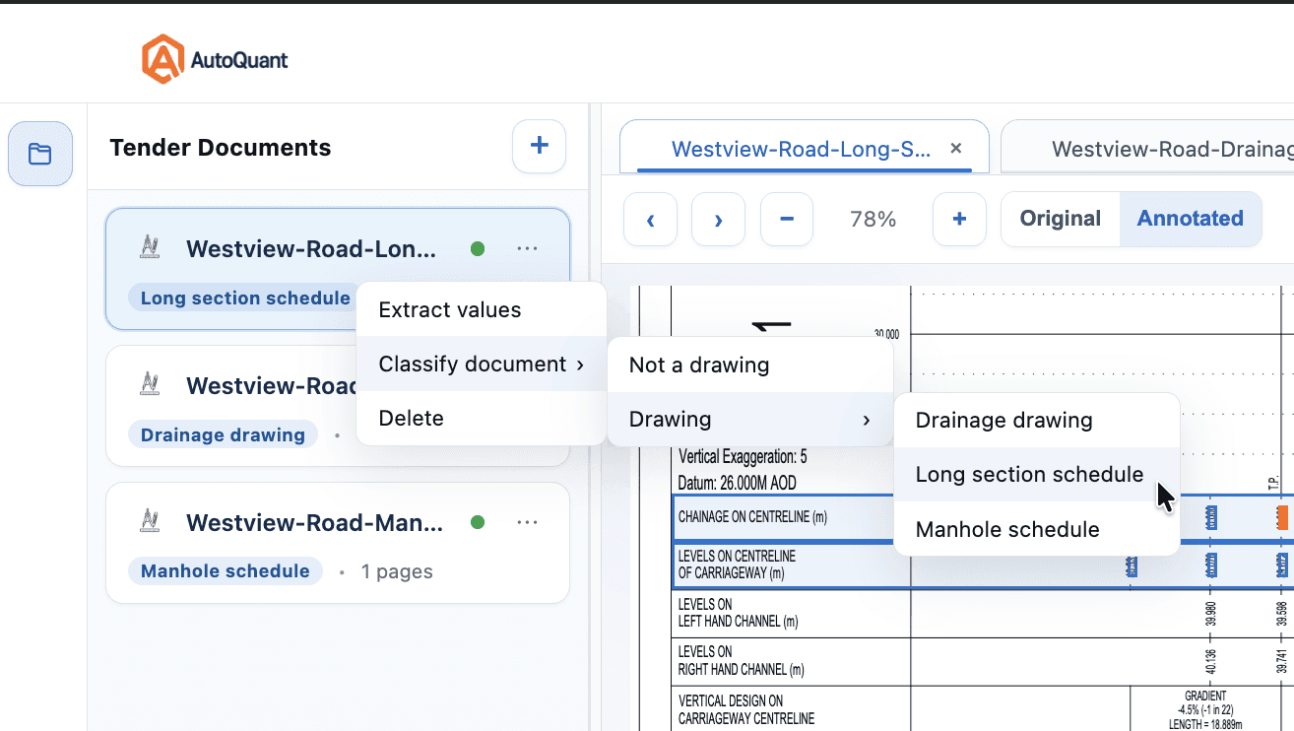This screenshot has width=1294, height=731.
Task: Zoom out with minus button
Action: (787, 219)
